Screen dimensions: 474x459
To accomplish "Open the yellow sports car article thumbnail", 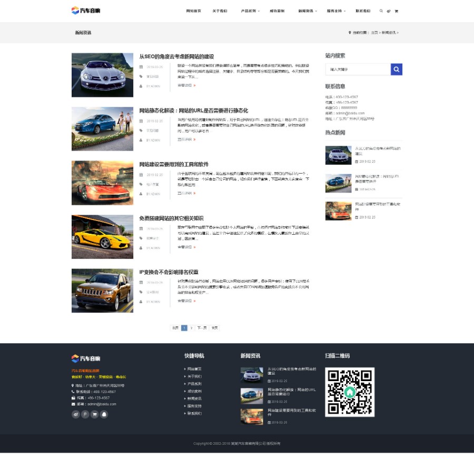I will pos(102,237).
